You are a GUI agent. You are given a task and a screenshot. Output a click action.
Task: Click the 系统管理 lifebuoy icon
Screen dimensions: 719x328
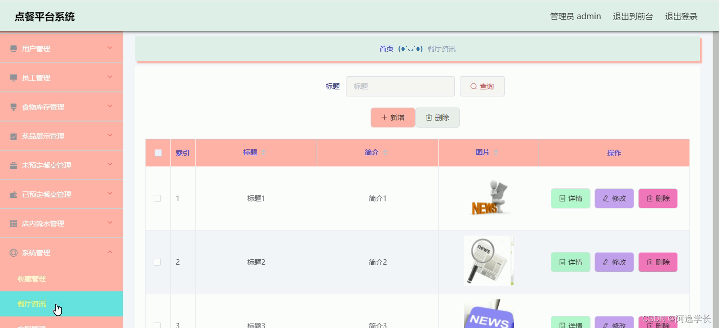(14, 253)
